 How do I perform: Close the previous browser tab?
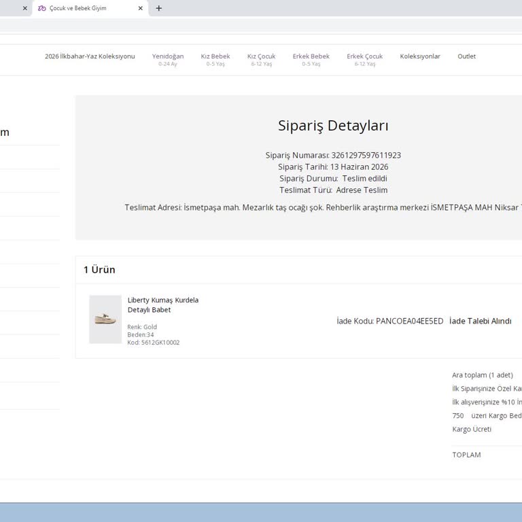(x=25, y=8)
